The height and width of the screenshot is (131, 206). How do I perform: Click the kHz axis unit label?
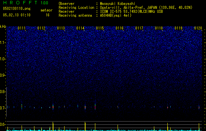(3, 27)
